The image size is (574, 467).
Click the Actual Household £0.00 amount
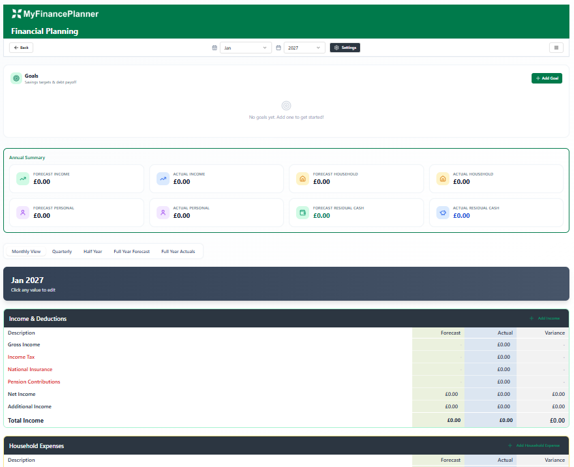click(461, 182)
